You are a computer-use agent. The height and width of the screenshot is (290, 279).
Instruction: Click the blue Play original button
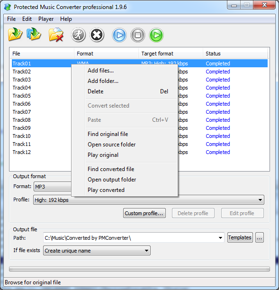tap(119, 35)
